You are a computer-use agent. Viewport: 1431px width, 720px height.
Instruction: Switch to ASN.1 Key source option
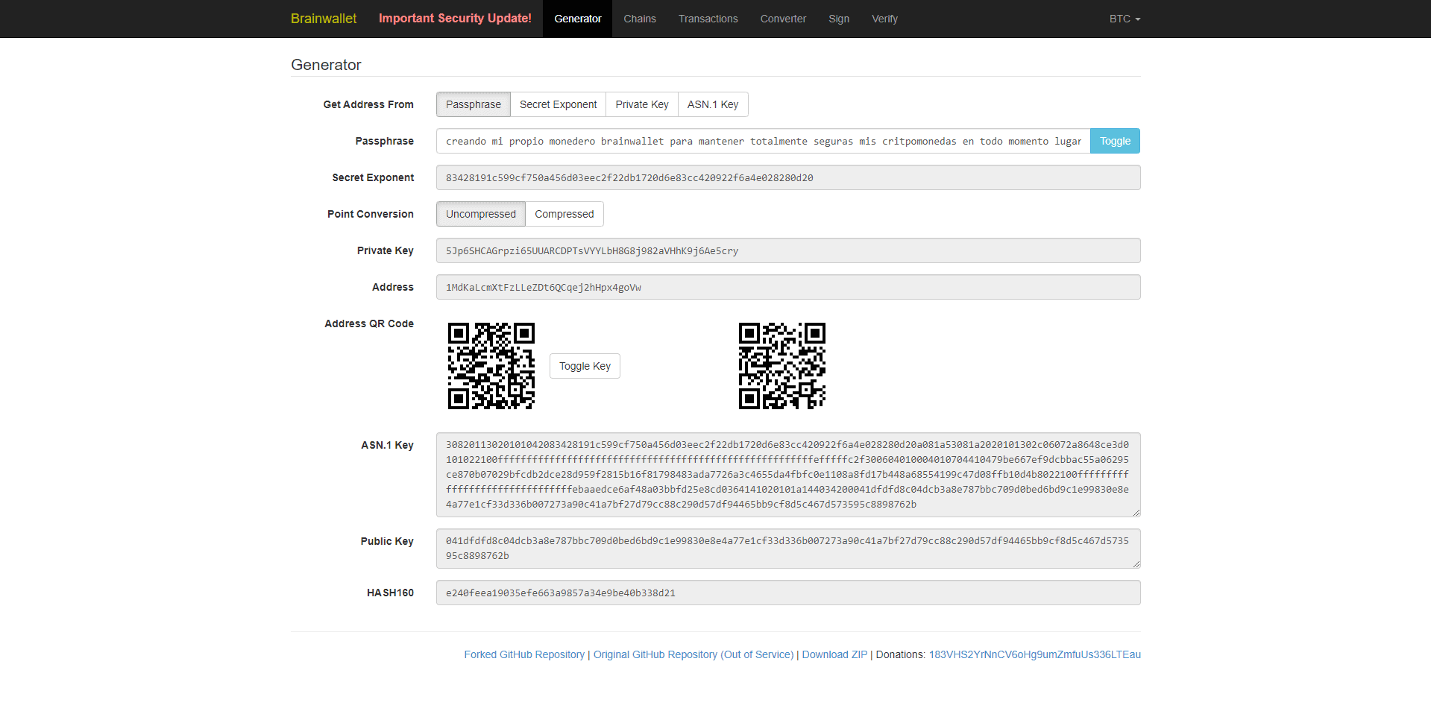(x=712, y=104)
